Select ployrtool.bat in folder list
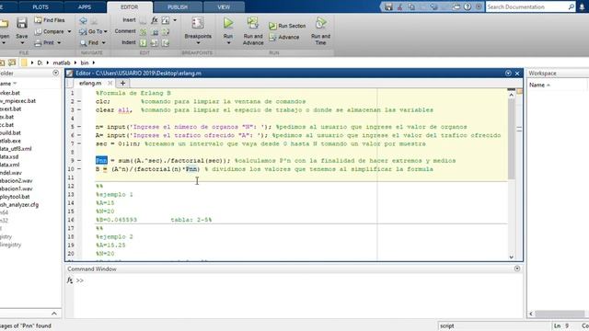The image size is (589, 331). 15,197
